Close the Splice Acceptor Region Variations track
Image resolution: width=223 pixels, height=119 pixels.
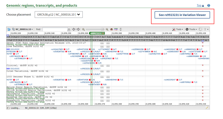point(203,90)
